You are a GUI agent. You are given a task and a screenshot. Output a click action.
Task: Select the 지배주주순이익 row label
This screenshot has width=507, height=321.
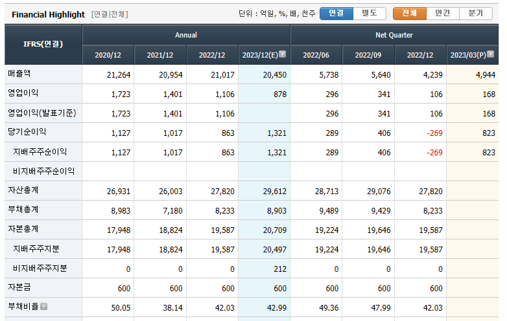coord(40,151)
